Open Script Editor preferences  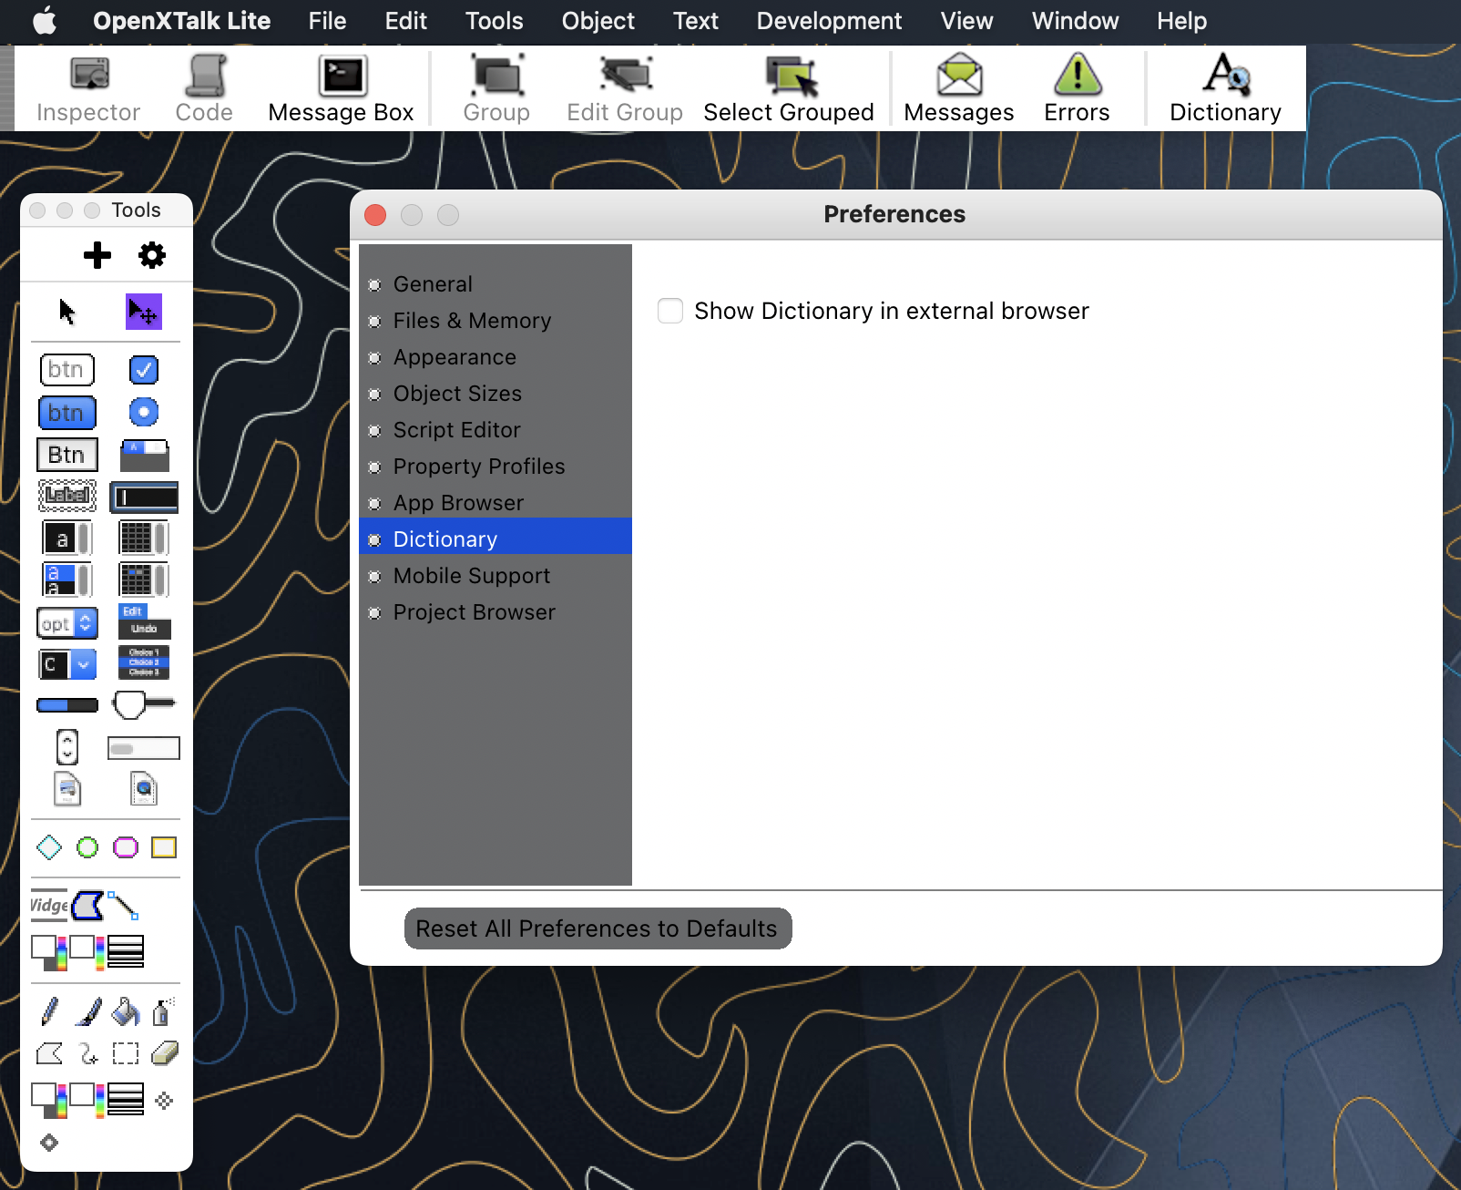496,430
